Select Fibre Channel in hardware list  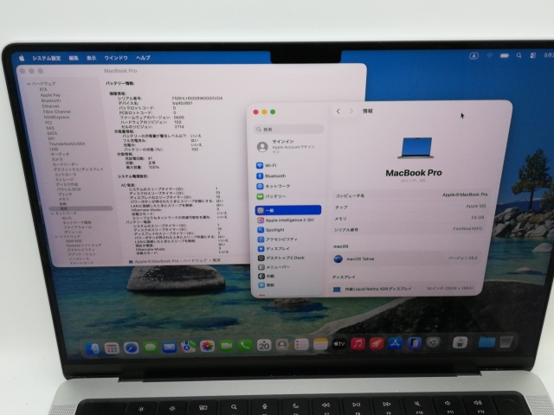point(57,112)
